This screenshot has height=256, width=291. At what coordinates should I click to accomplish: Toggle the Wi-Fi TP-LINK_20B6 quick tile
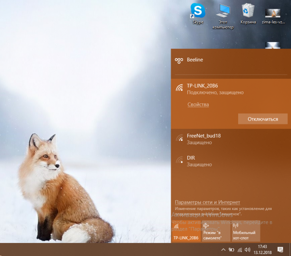tap(186, 233)
